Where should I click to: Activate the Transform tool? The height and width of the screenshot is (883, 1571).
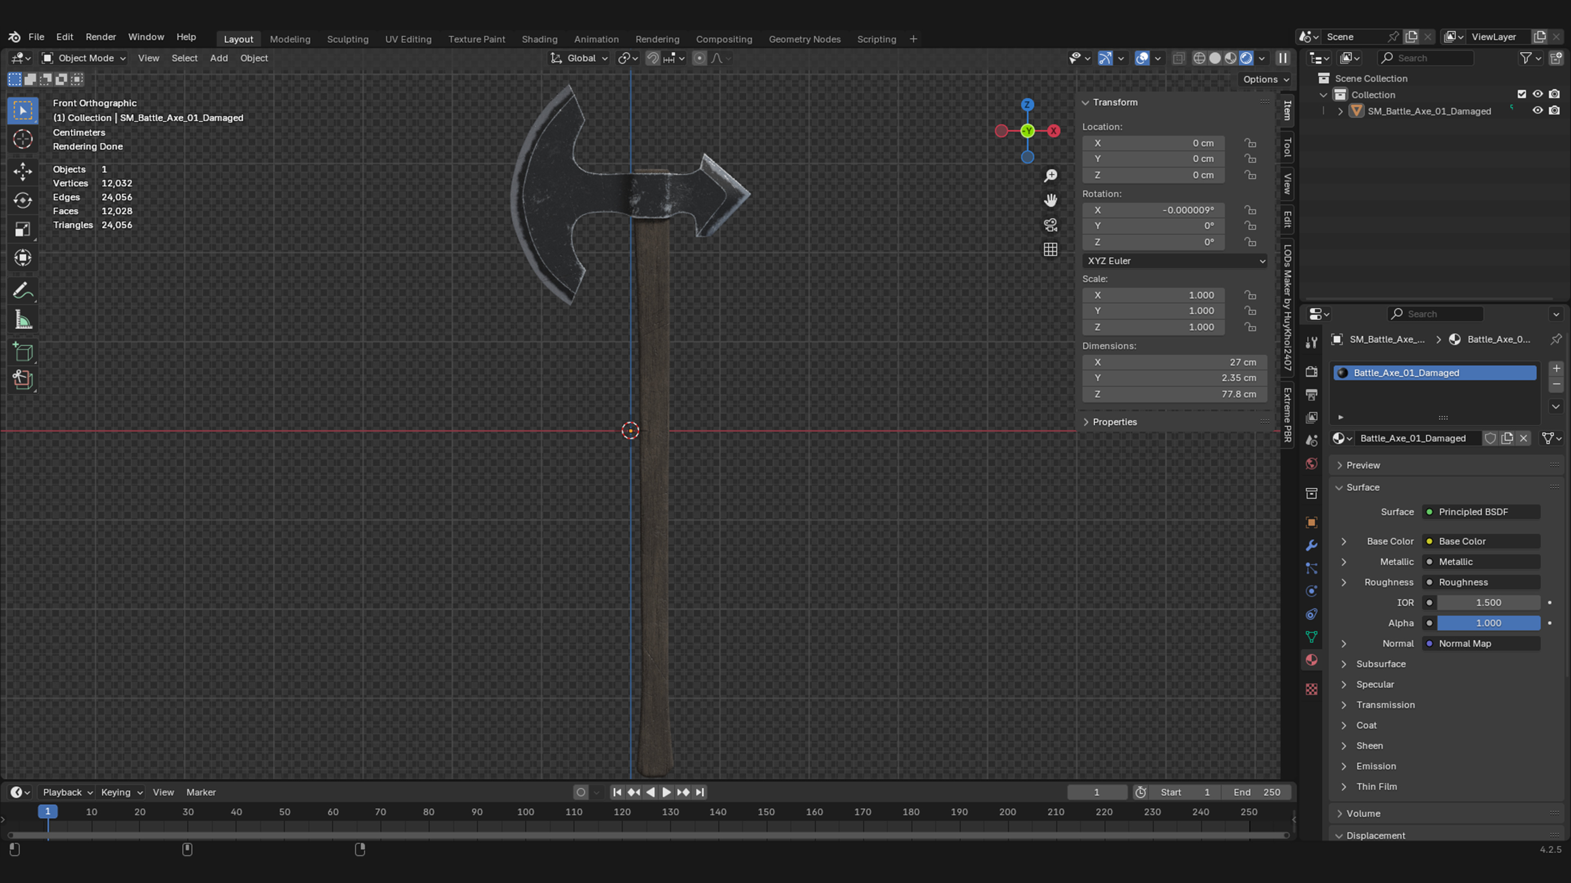pos(23,258)
